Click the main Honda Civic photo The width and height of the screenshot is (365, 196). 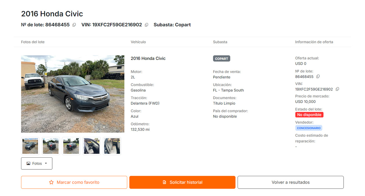click(x=73, y=94)
